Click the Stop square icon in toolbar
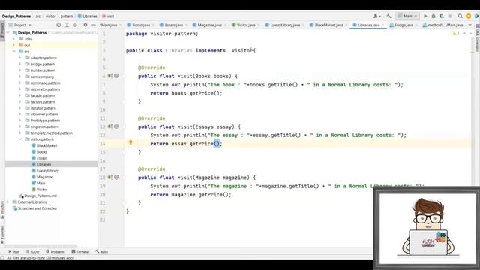This screenshot has height=270, width=480. [450, 16]
